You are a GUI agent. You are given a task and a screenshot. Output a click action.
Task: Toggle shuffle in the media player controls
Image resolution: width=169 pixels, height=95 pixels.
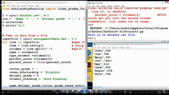coord(63,91)
